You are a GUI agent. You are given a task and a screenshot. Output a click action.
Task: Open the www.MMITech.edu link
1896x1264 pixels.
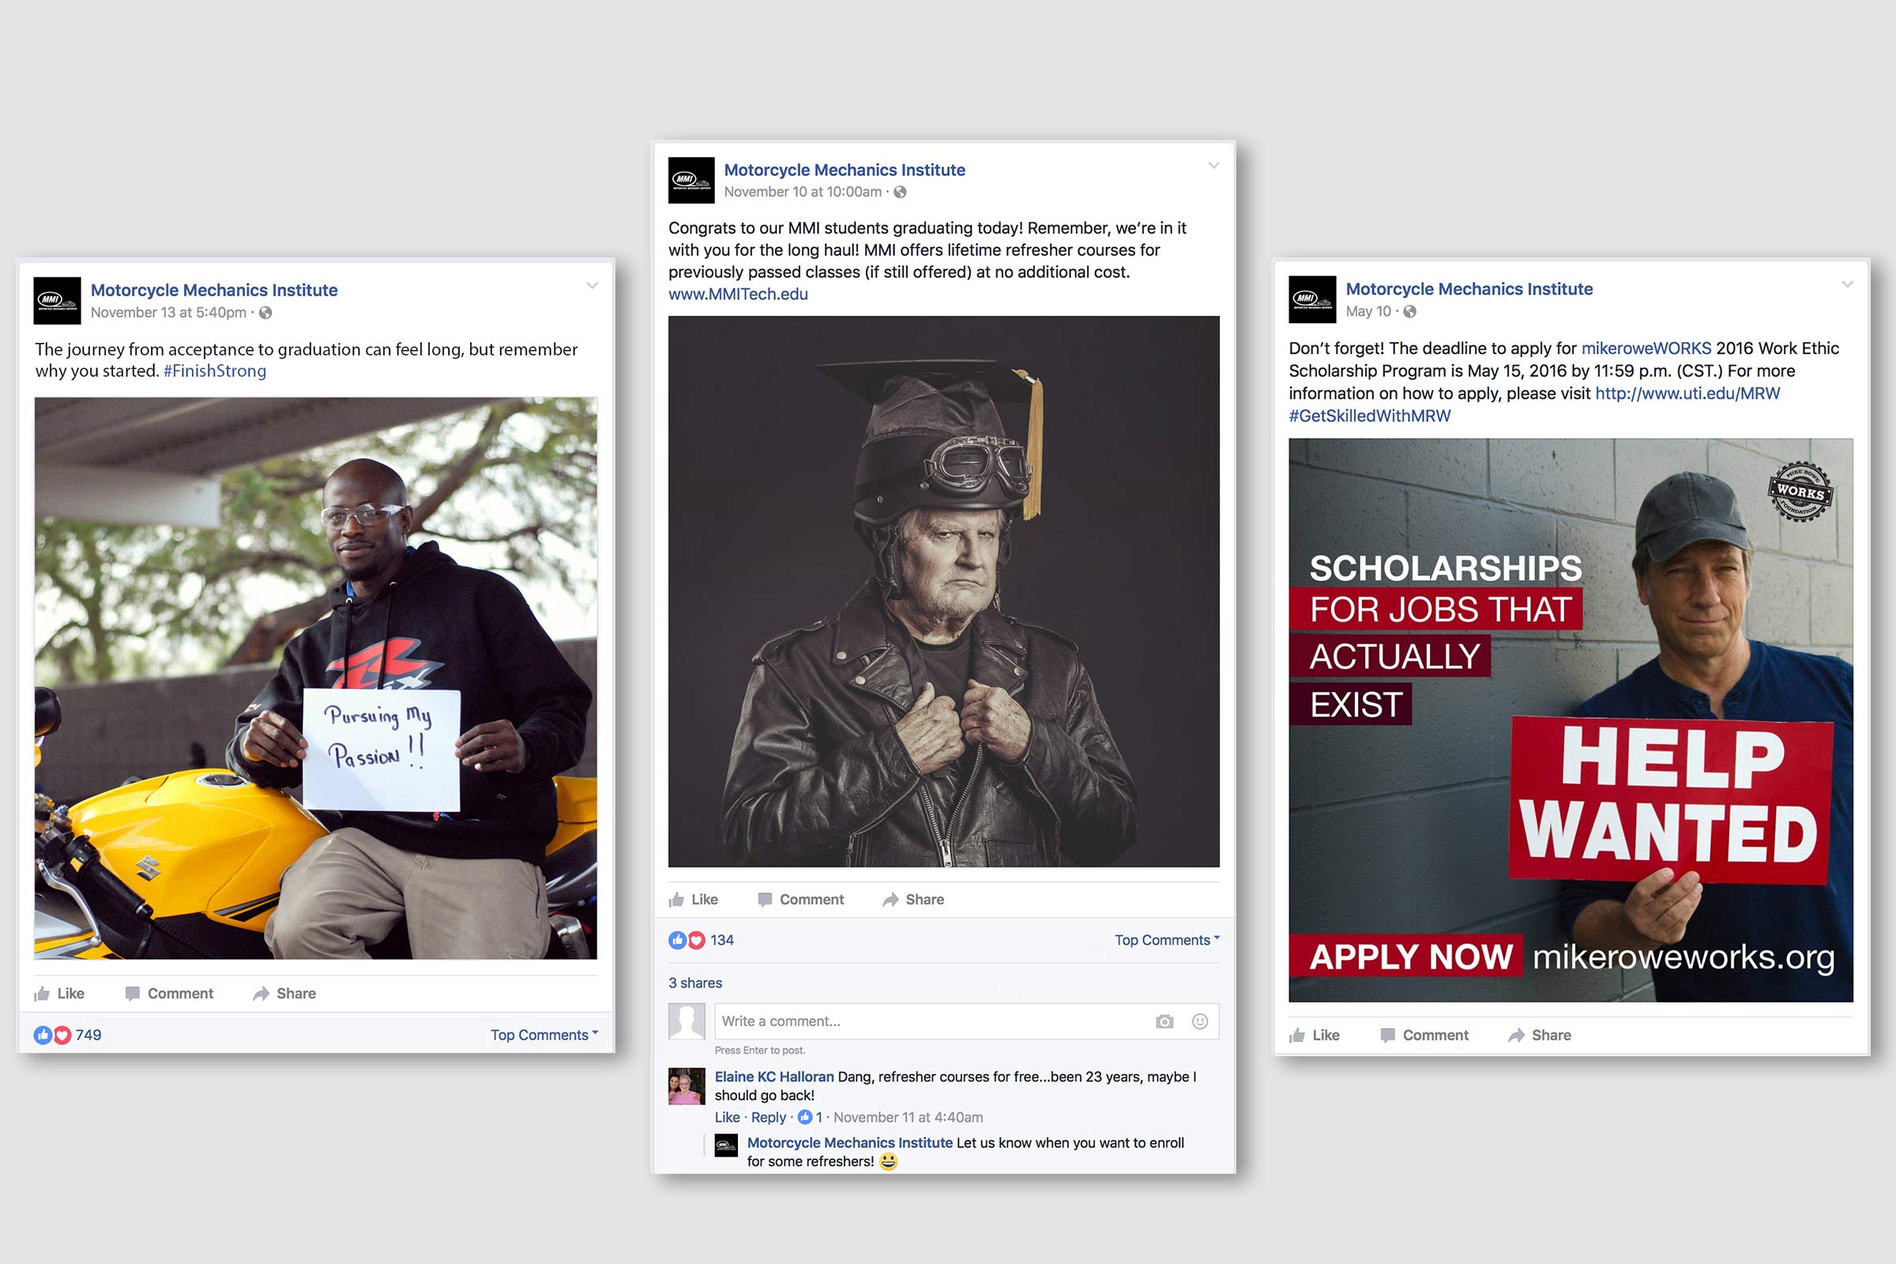click(738, 294)
